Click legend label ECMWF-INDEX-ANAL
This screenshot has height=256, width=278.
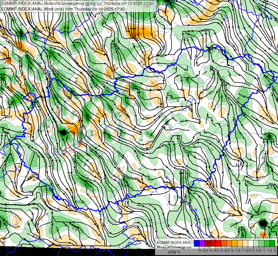174,243
